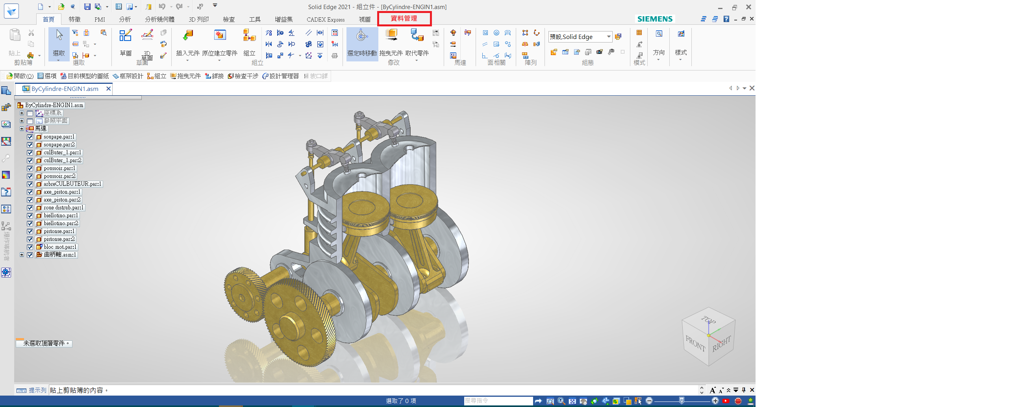
Task: Click the 檢查干涉 button
Action: coord(243,76)
